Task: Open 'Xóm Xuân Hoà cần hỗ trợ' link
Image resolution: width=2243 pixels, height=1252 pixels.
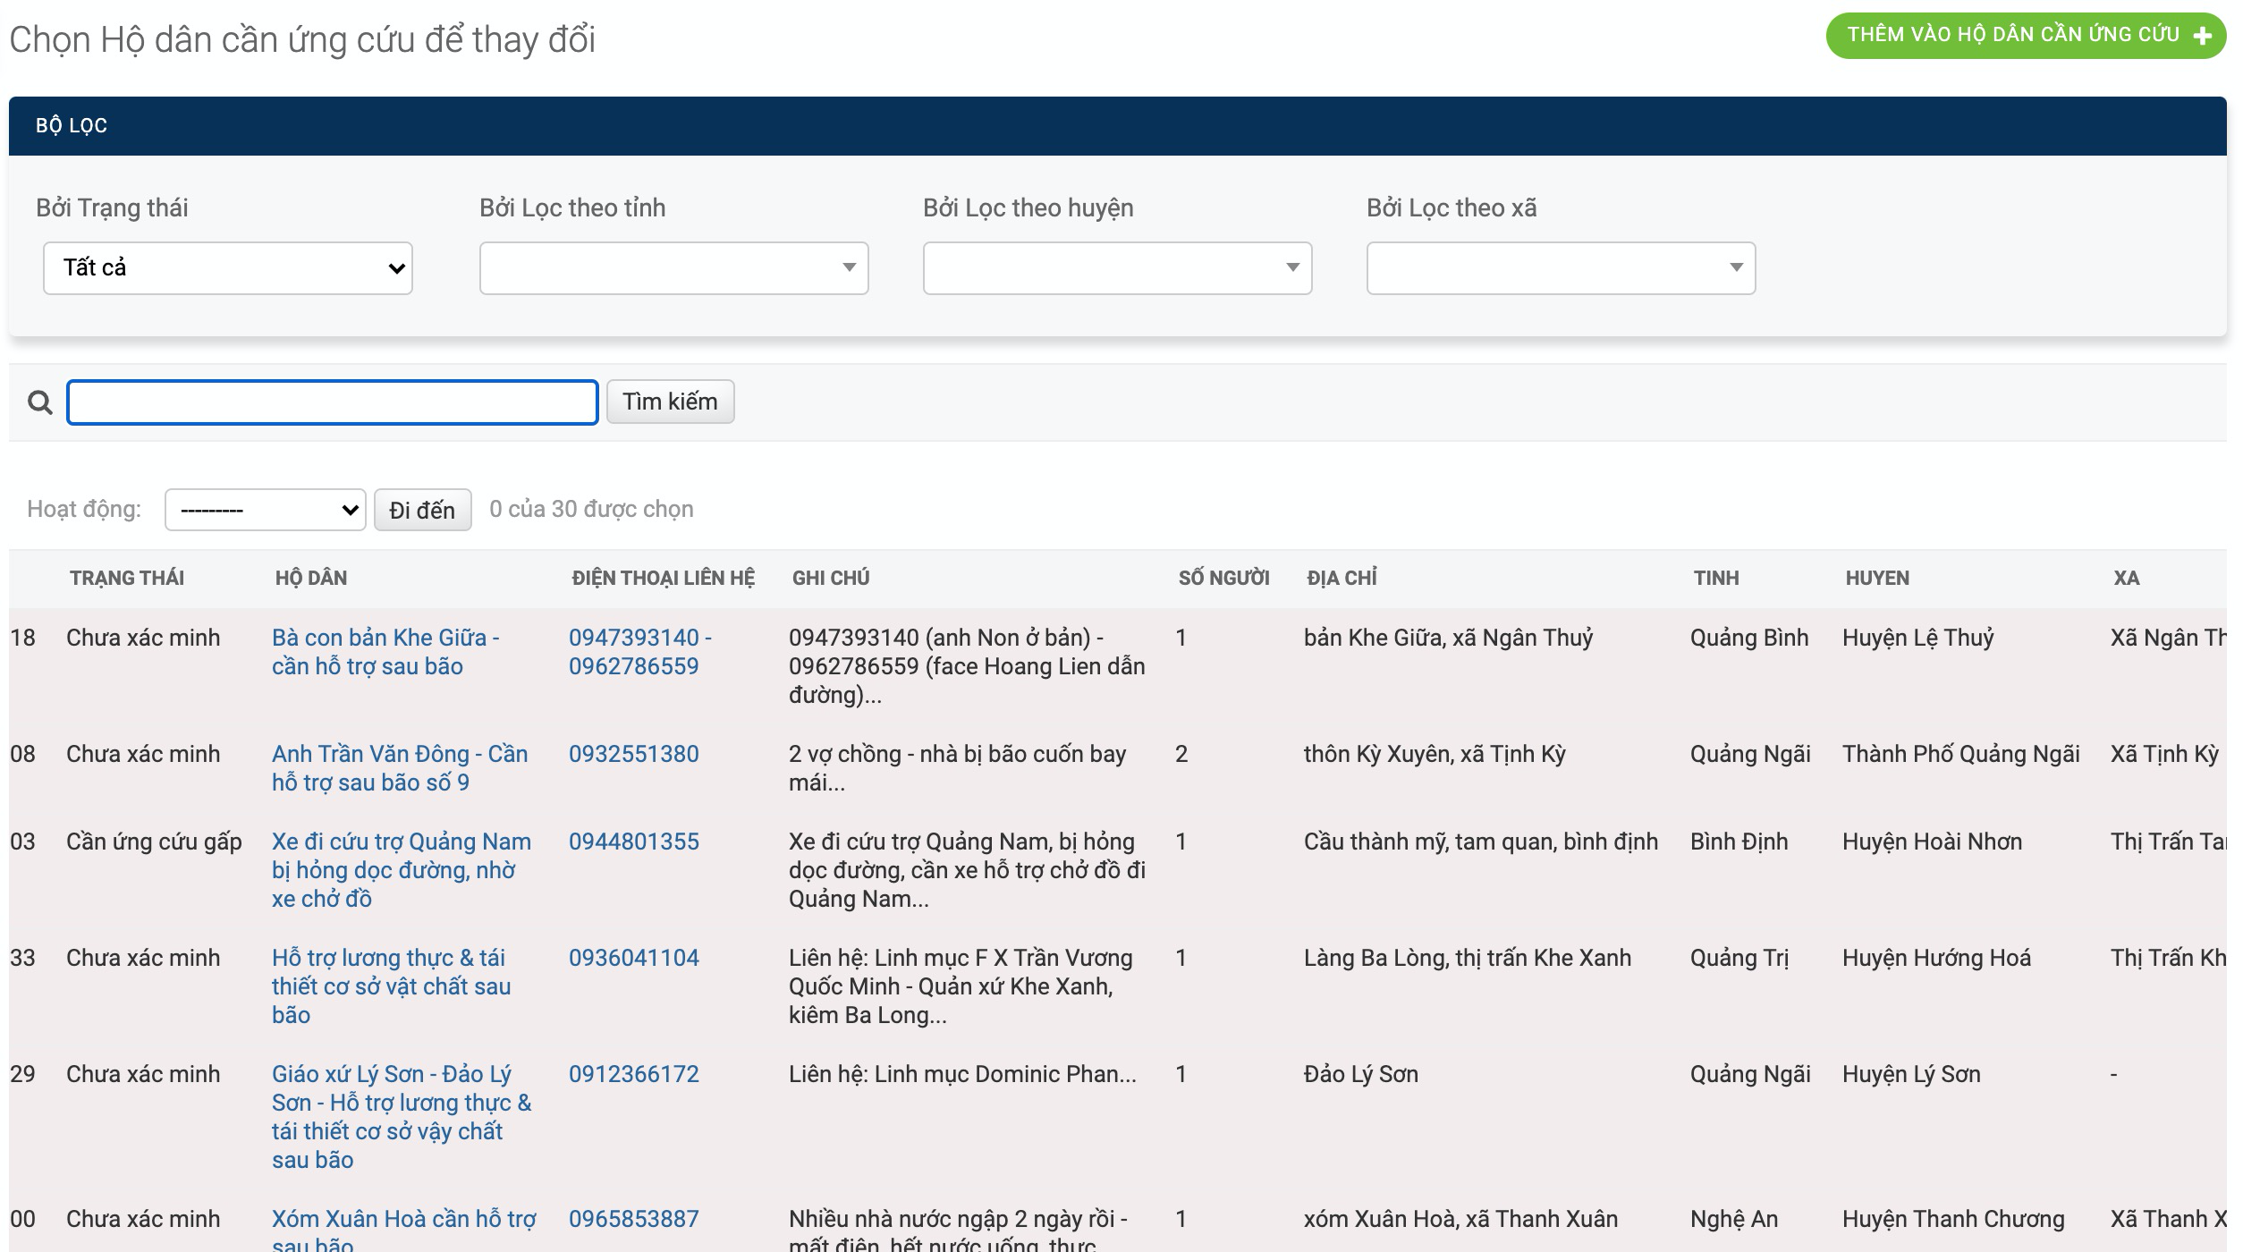Action: [403, 1231]
